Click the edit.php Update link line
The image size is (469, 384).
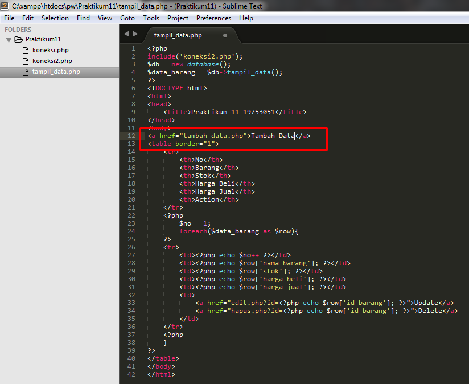coord(324,303)
